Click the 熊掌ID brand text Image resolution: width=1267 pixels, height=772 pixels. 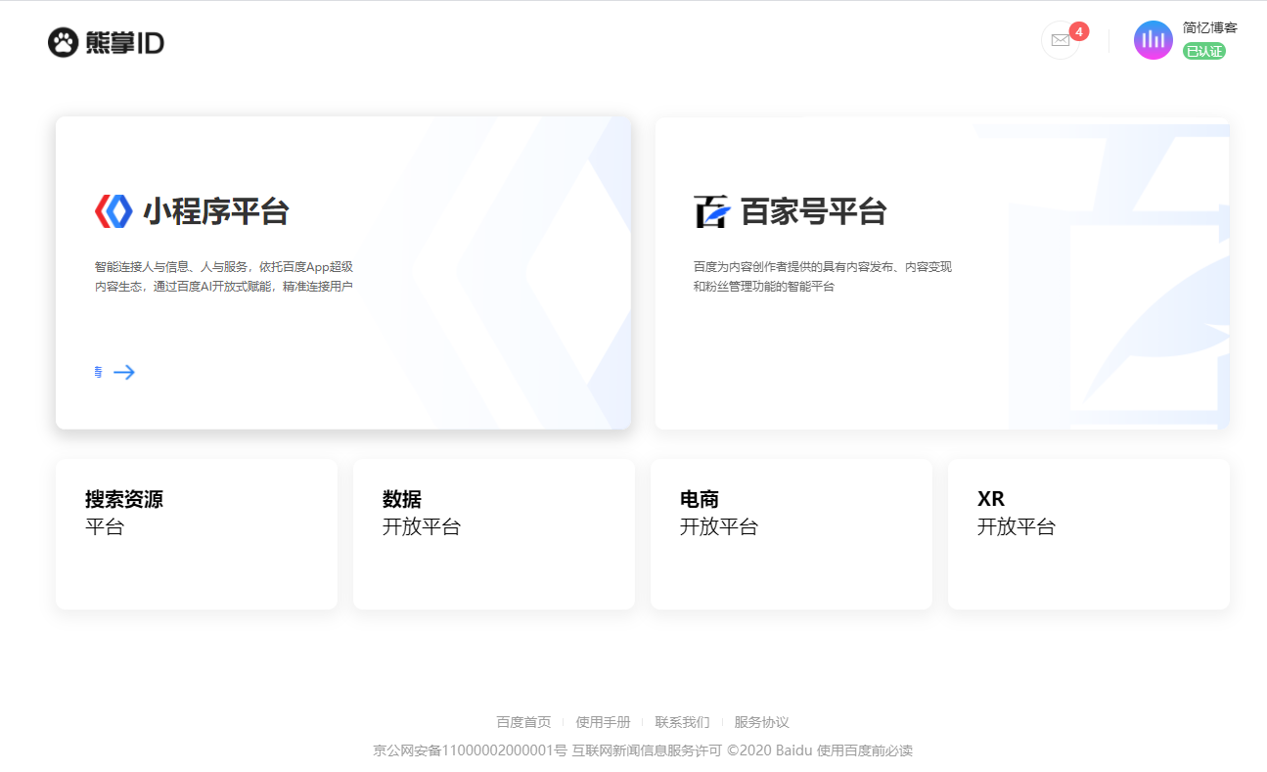coord(124,42)
